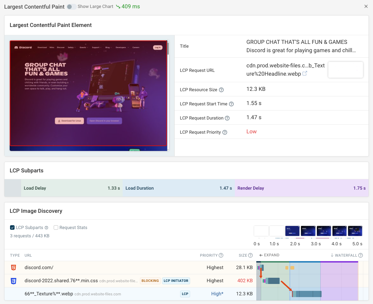This screenshot has height=304, width=373.
Task: Select the 66**_Texture webp request URL
Action: 49,294
